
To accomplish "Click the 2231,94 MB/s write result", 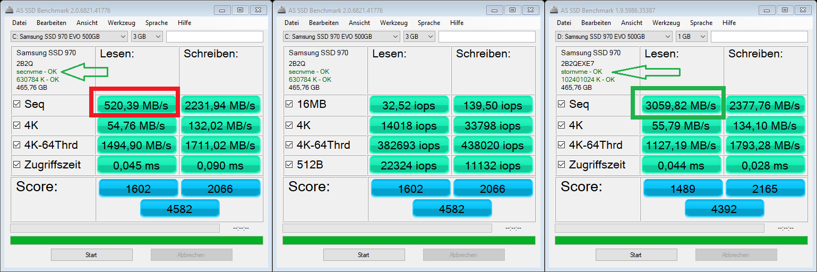I will click(221, 105).
